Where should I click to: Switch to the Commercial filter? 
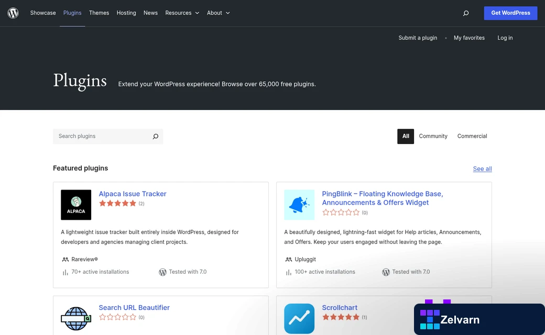[472, 136]
